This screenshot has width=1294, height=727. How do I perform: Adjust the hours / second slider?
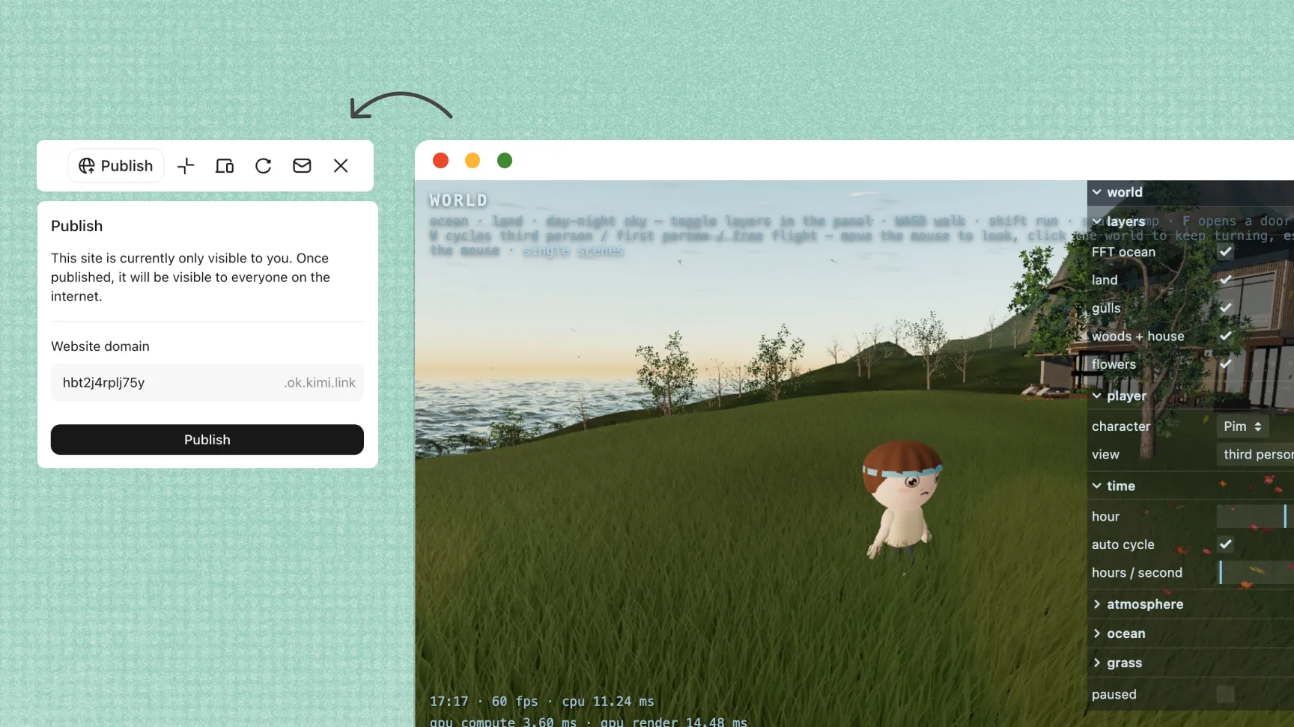pyautogui.click(x=1255, y=573)
